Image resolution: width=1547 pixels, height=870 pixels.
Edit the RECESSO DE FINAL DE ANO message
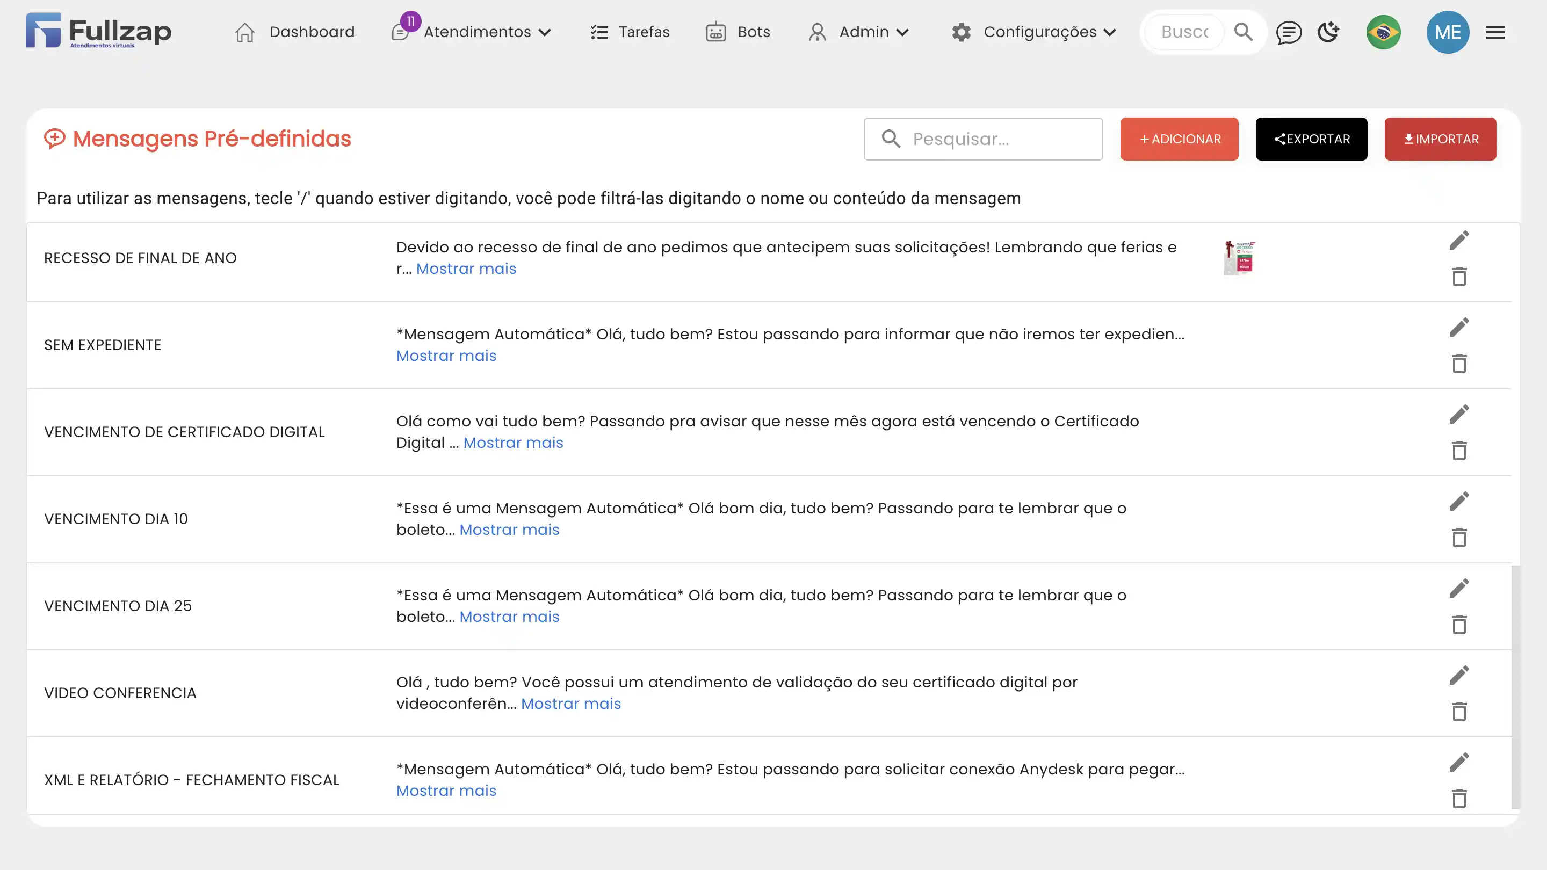tap(1459, 240)
